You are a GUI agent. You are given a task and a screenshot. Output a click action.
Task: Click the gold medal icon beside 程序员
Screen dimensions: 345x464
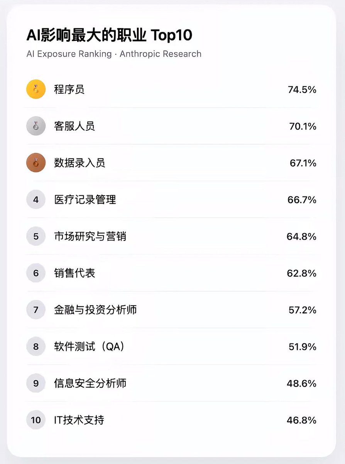(36, 89)
